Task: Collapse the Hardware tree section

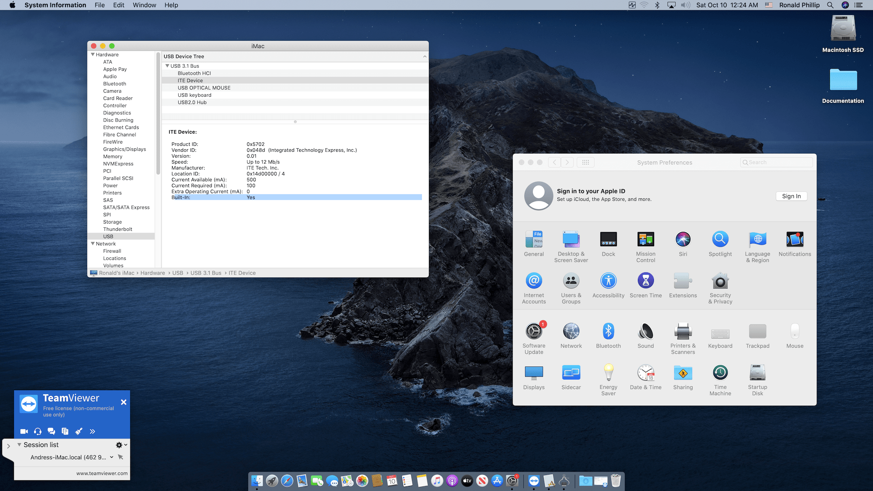Action: point(93,55)
